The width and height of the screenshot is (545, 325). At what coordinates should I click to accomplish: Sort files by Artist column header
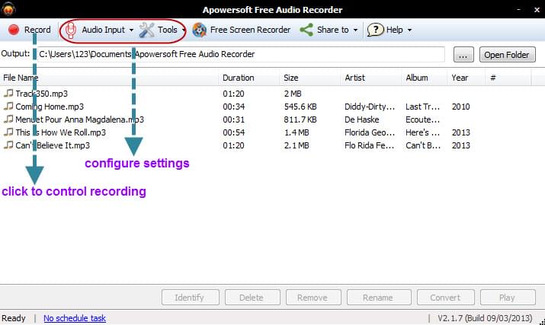coord(354,78)
